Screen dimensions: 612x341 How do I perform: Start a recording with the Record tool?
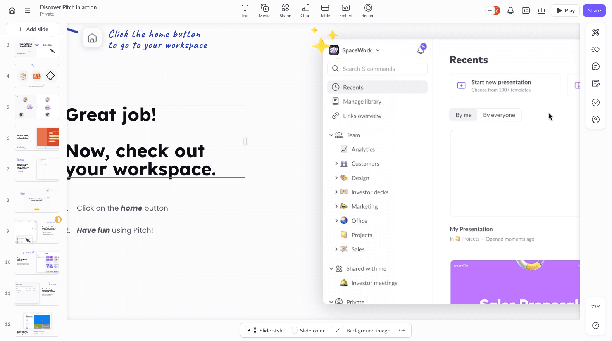[x=368, y=11]
